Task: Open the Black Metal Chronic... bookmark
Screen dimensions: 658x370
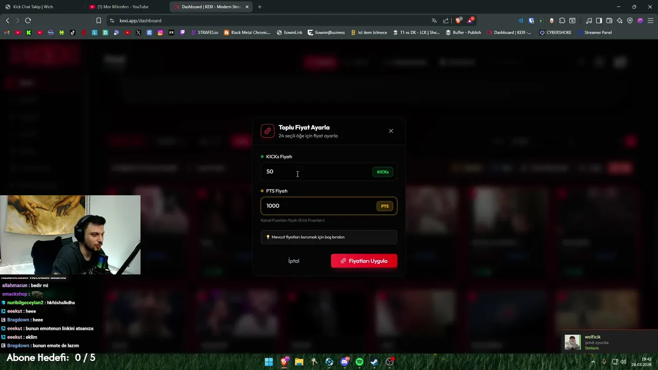Action: (x=247, y=32)
